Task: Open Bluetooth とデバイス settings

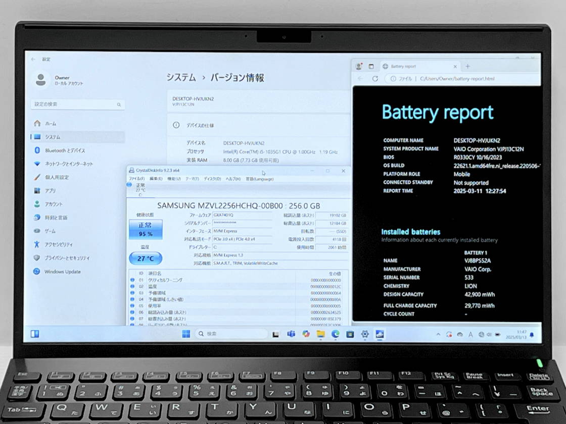Action: coord(60,150)
